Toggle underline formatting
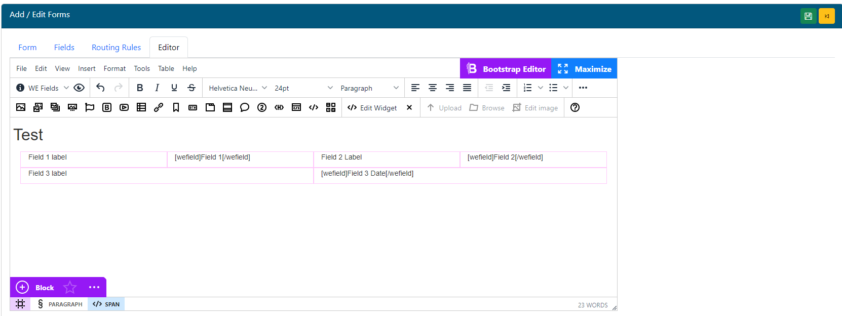Screen dimensions: 842x316 [174, 88]
